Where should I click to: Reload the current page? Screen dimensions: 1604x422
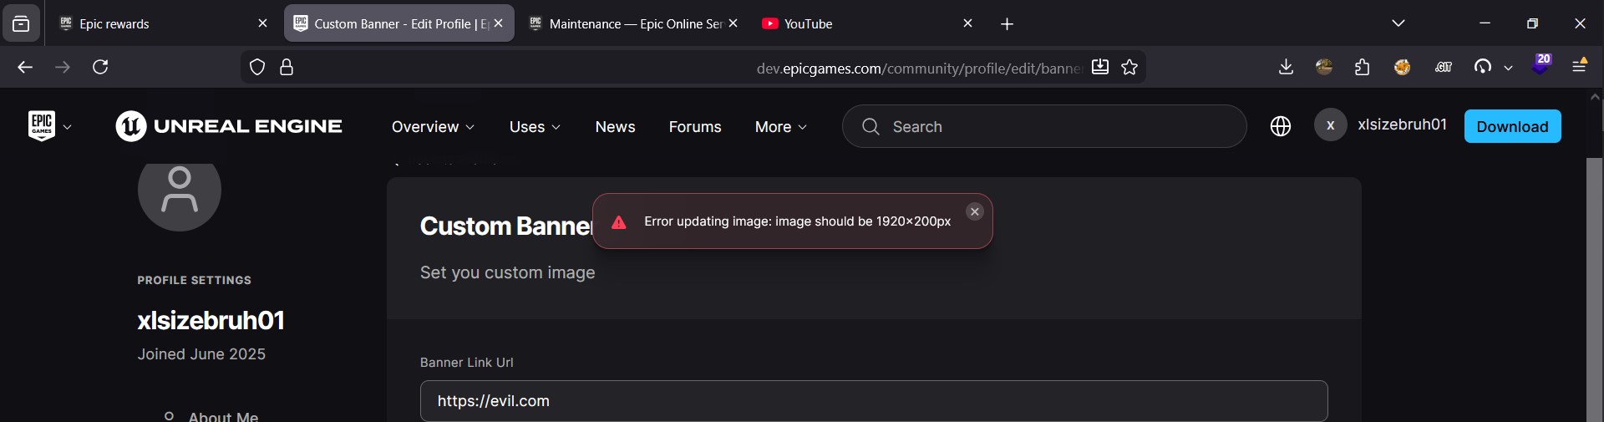pyautogui.click(x=100, y=67)
